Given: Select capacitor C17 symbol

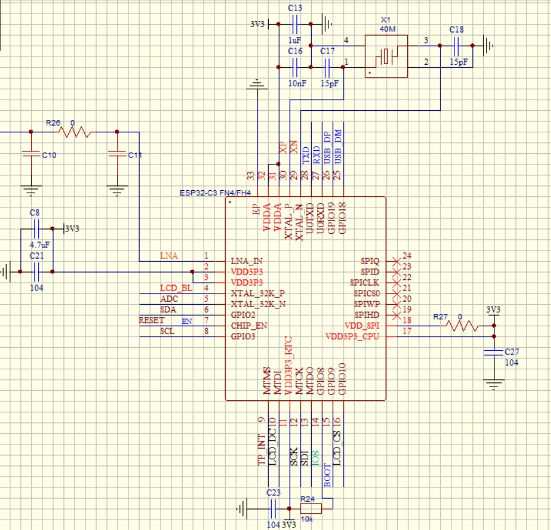Looking at the screenshot, I should point(327,67).
